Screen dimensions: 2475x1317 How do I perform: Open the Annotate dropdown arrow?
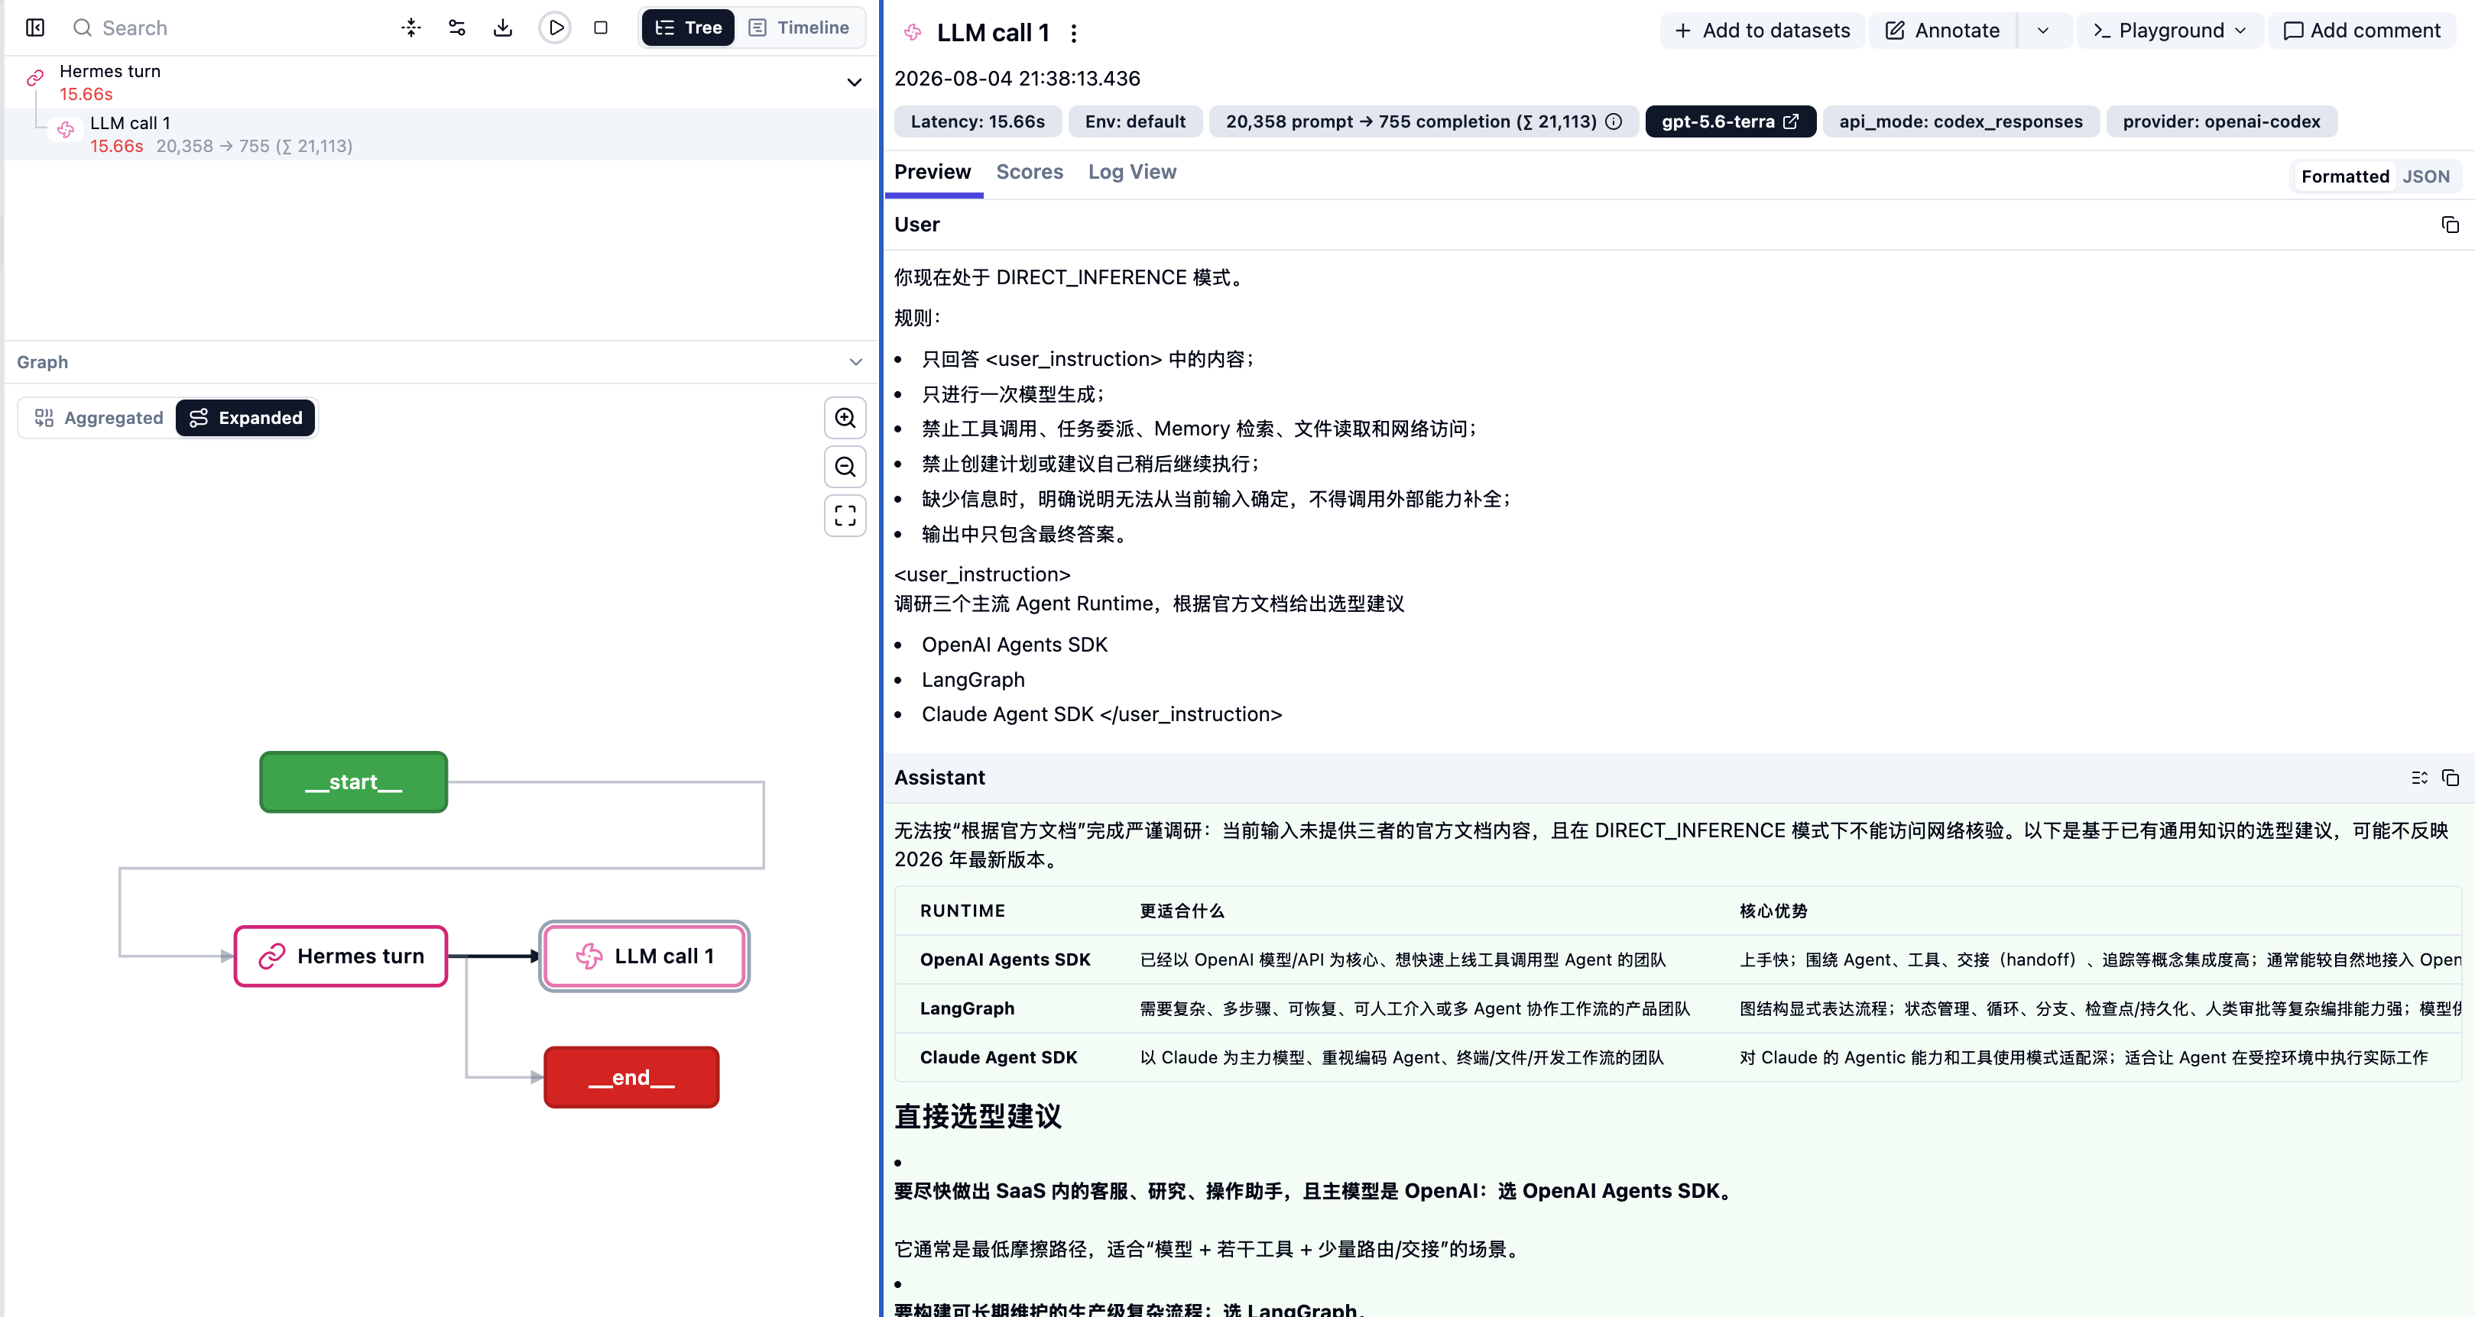2044,31
